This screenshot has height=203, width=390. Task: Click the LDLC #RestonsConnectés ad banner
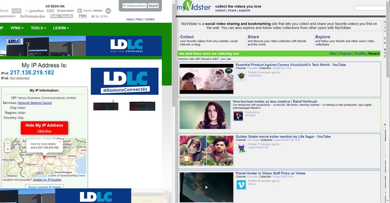click(x=124, y=81)
